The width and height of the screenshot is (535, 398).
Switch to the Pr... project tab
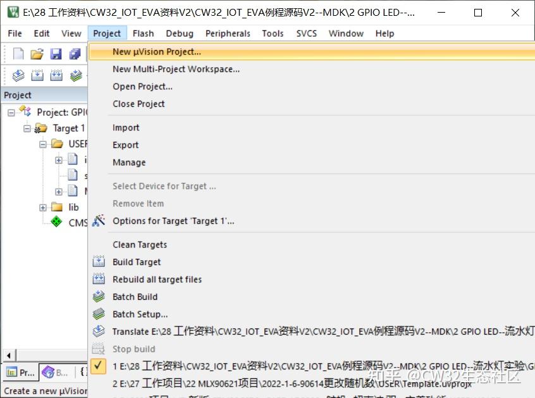point(21,373)
